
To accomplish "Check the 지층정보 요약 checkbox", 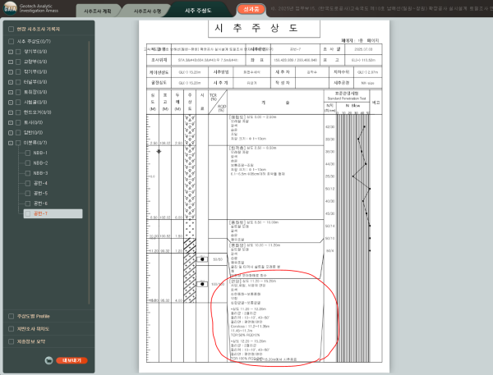I will tap(12, 341).
